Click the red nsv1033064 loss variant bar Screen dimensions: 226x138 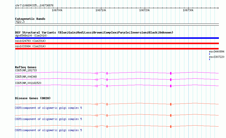[x=117, y=49]
